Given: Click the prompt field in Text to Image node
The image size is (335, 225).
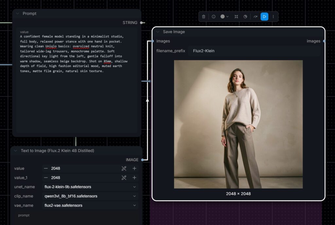Looking at the screenshot, I should tap(77, 218).
